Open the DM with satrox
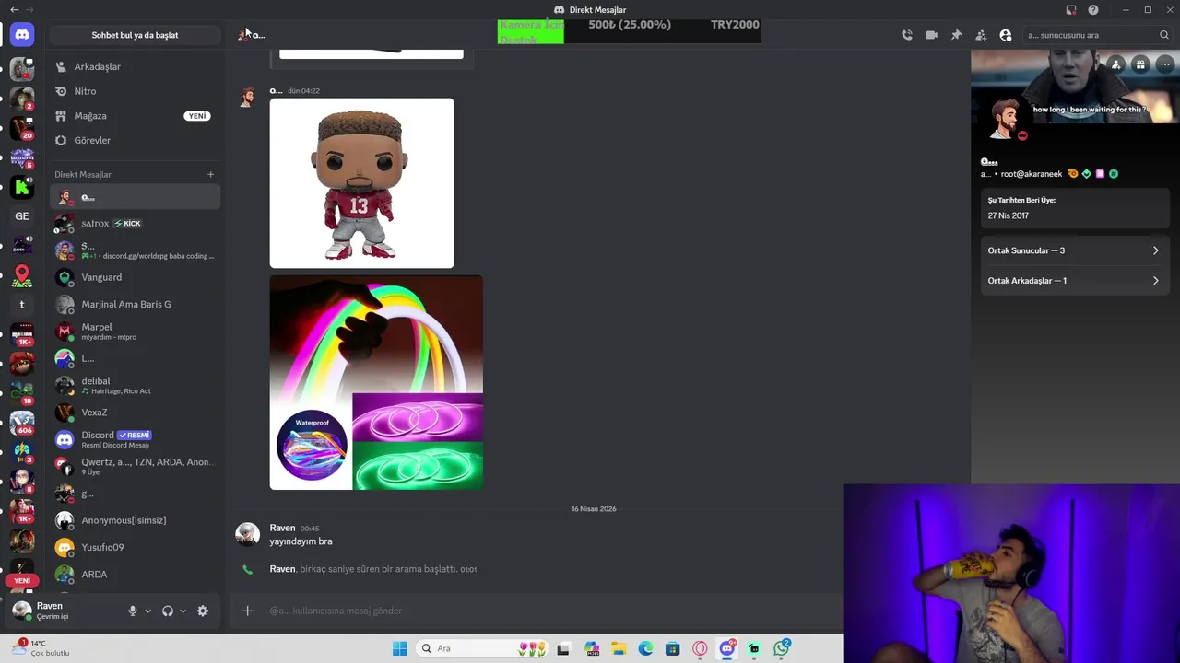This screenshot has width=1180, height=663. [x=135, y=224]
